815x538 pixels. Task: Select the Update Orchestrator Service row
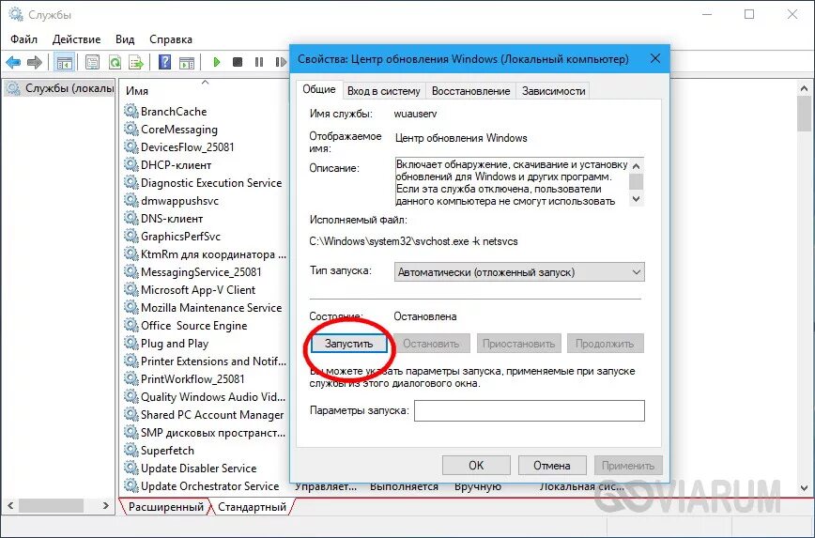[x=210, y=486]
